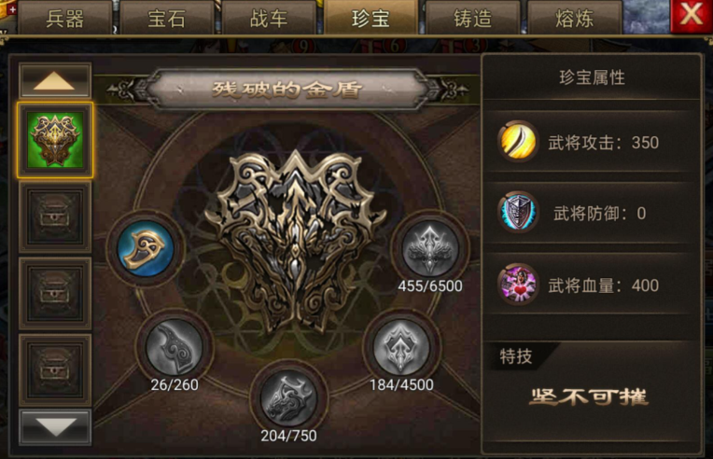Image resolution: width=713 pixels, height=459 pixels.
Task: Click the 坚不可摧 special skill text
Action: (x=588, y=396)
